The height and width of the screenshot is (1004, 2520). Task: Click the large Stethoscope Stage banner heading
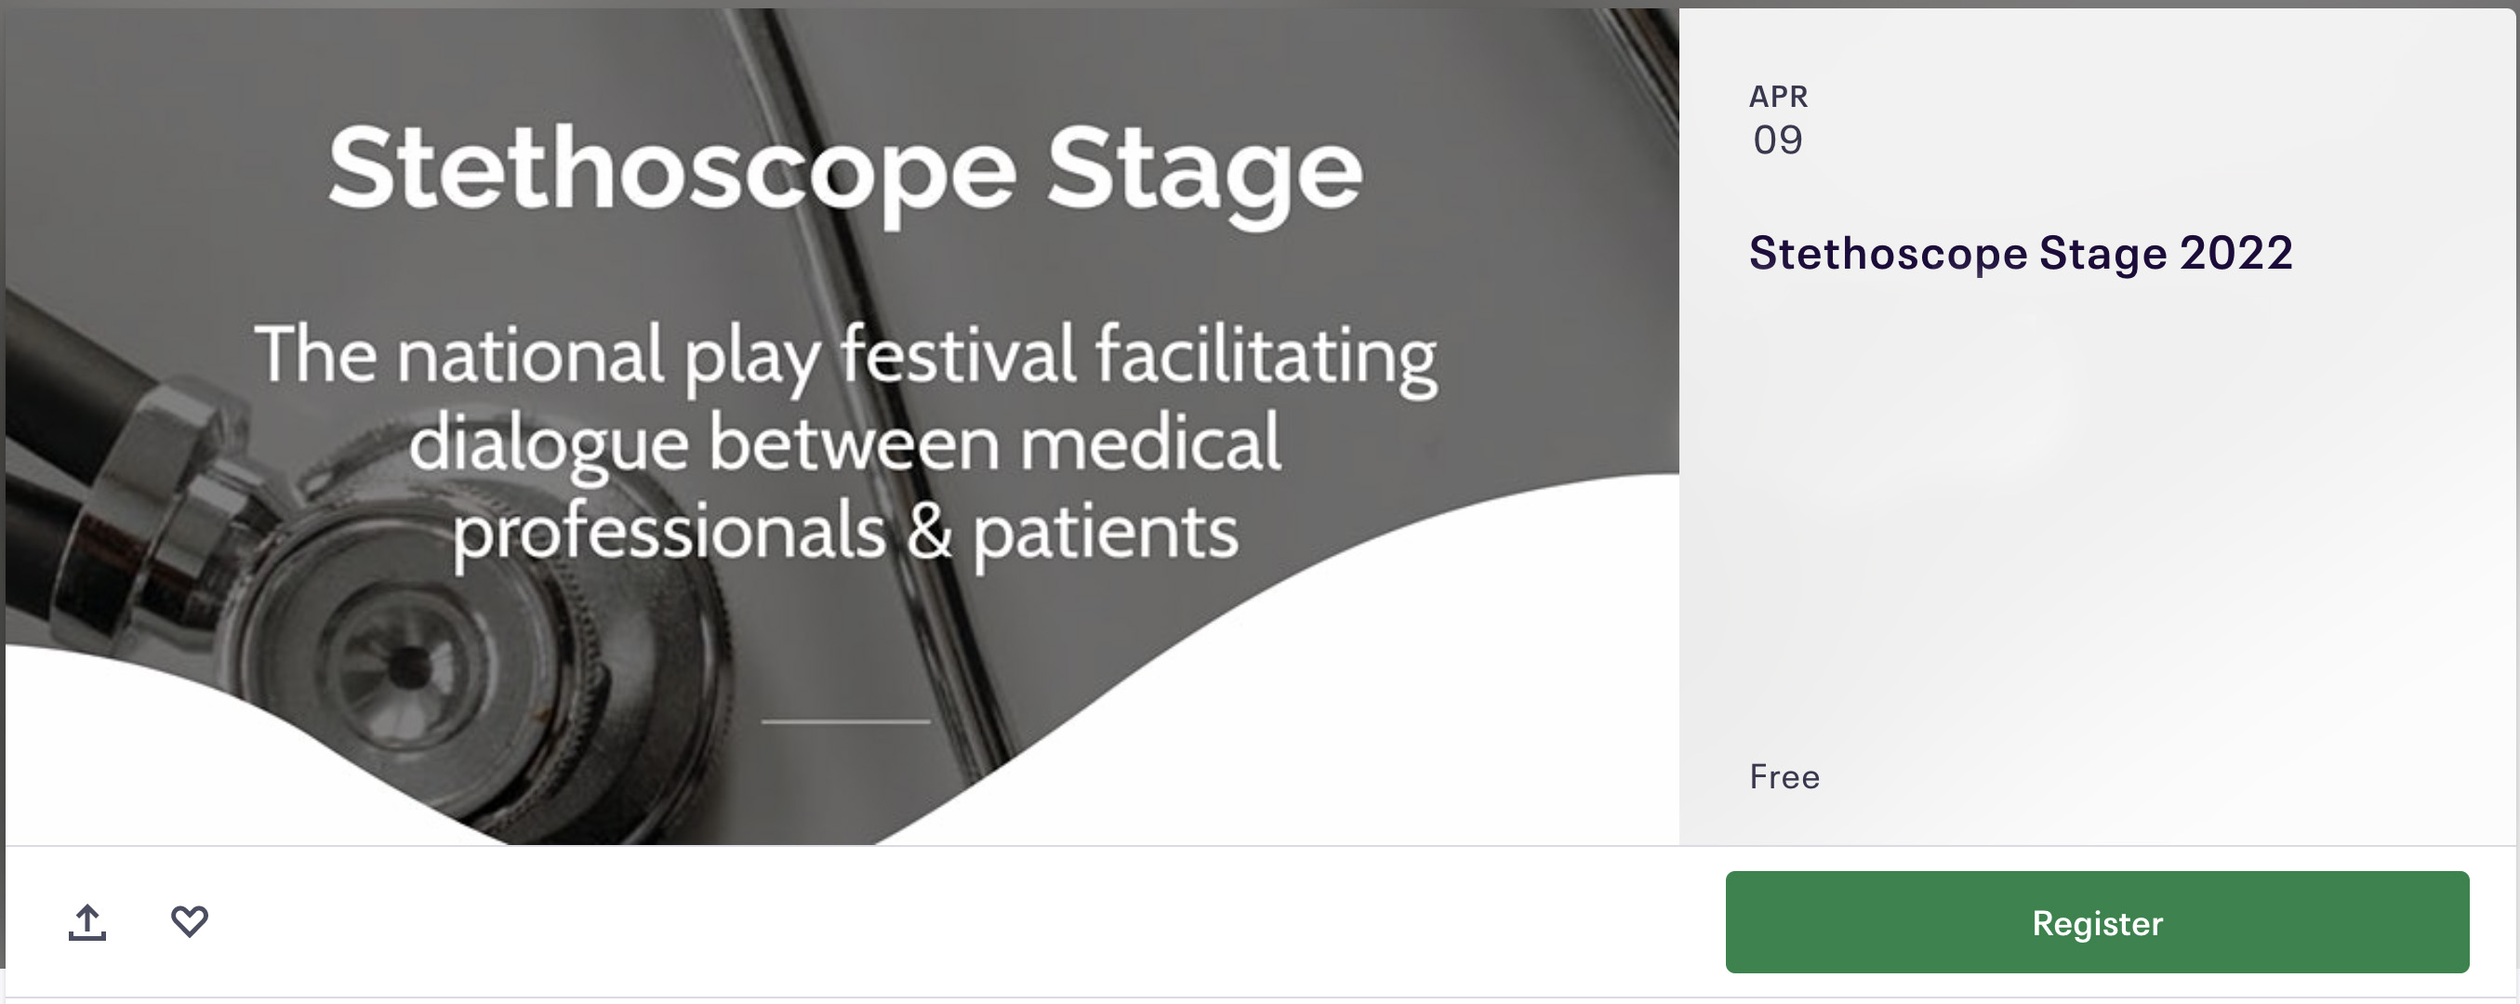pos(845,170)
